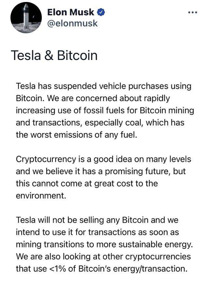Open the three-dot more options menu
This screenshot has width=209, height=283.
click(193, 13)
